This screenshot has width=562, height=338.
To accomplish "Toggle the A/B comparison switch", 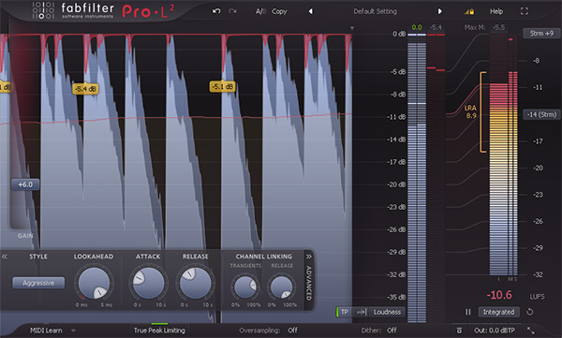I will click(260, 11).
